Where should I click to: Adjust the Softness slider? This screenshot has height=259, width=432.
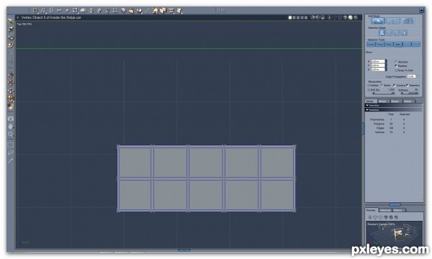pyautogui.click(x=410, y=94)
